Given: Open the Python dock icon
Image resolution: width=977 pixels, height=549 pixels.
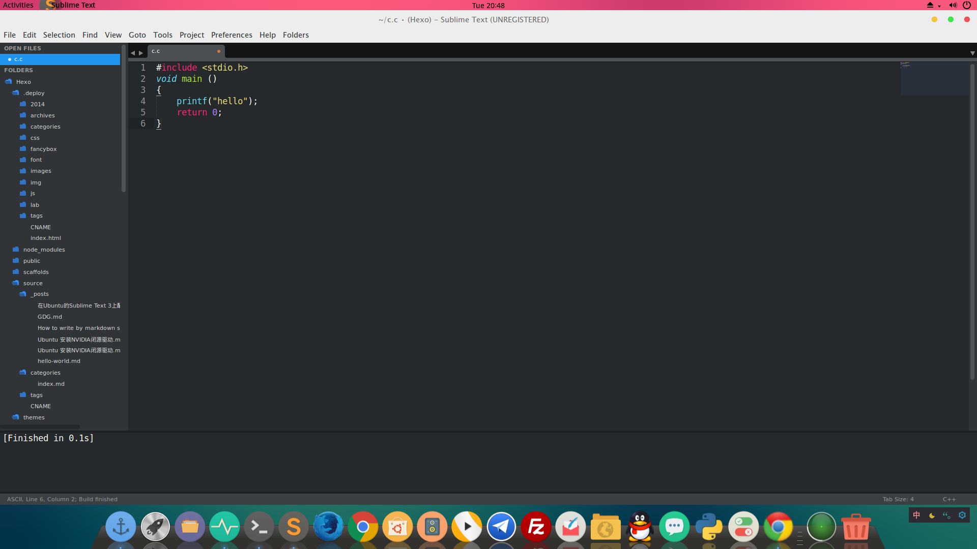Looking at the screenshot, I should (x=709, y=527).
